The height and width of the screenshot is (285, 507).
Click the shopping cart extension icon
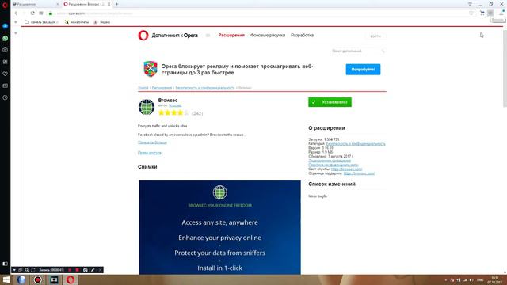482,13
